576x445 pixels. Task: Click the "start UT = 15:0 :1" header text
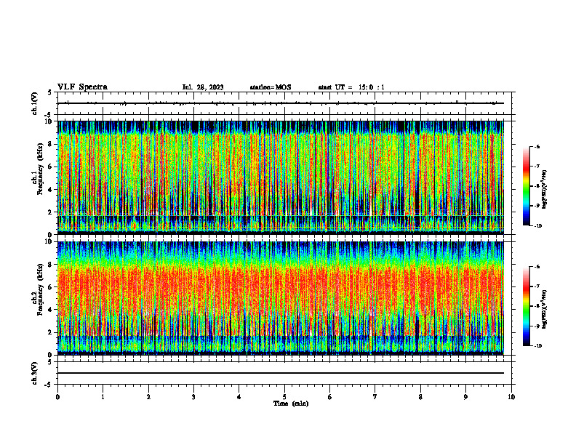pos(351,87)
